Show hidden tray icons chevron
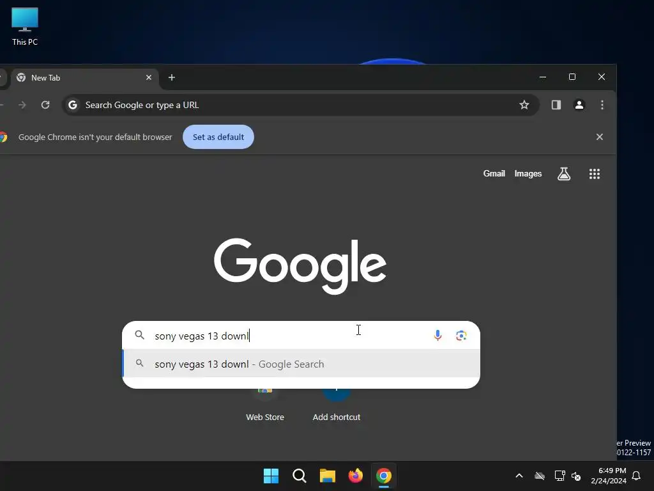This screenshot has height=491, width=654. 519,476
